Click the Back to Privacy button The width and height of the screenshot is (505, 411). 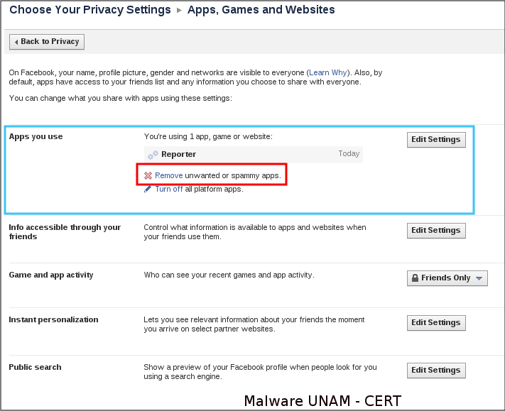[47, 42]
